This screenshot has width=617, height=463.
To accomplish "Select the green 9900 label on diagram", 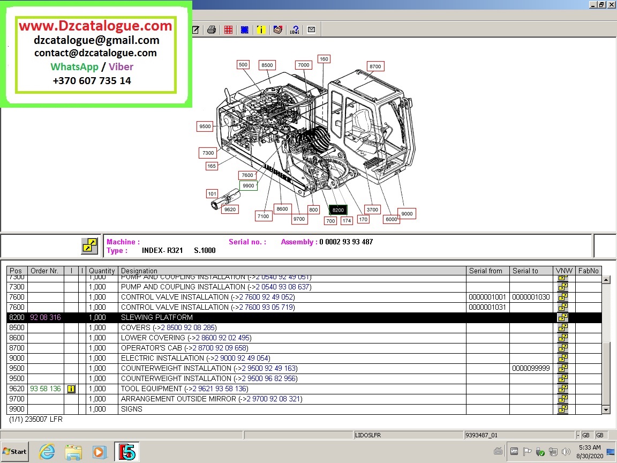I will (249, 186).
